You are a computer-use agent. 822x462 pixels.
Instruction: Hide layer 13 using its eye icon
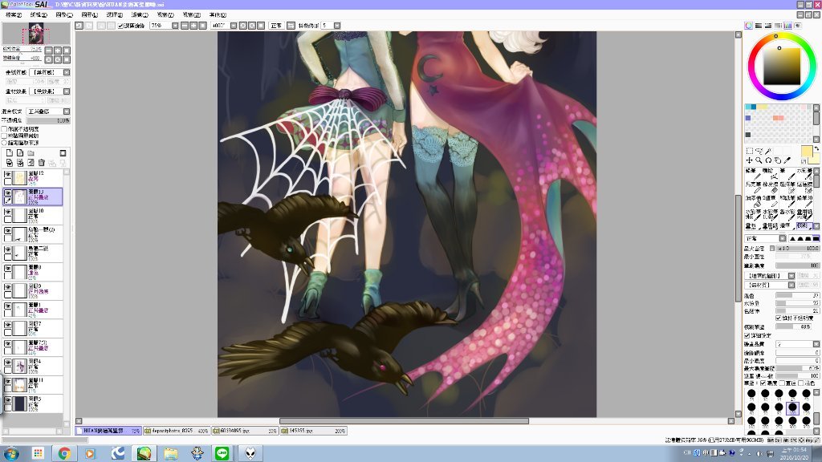click(x=8, y=193)
